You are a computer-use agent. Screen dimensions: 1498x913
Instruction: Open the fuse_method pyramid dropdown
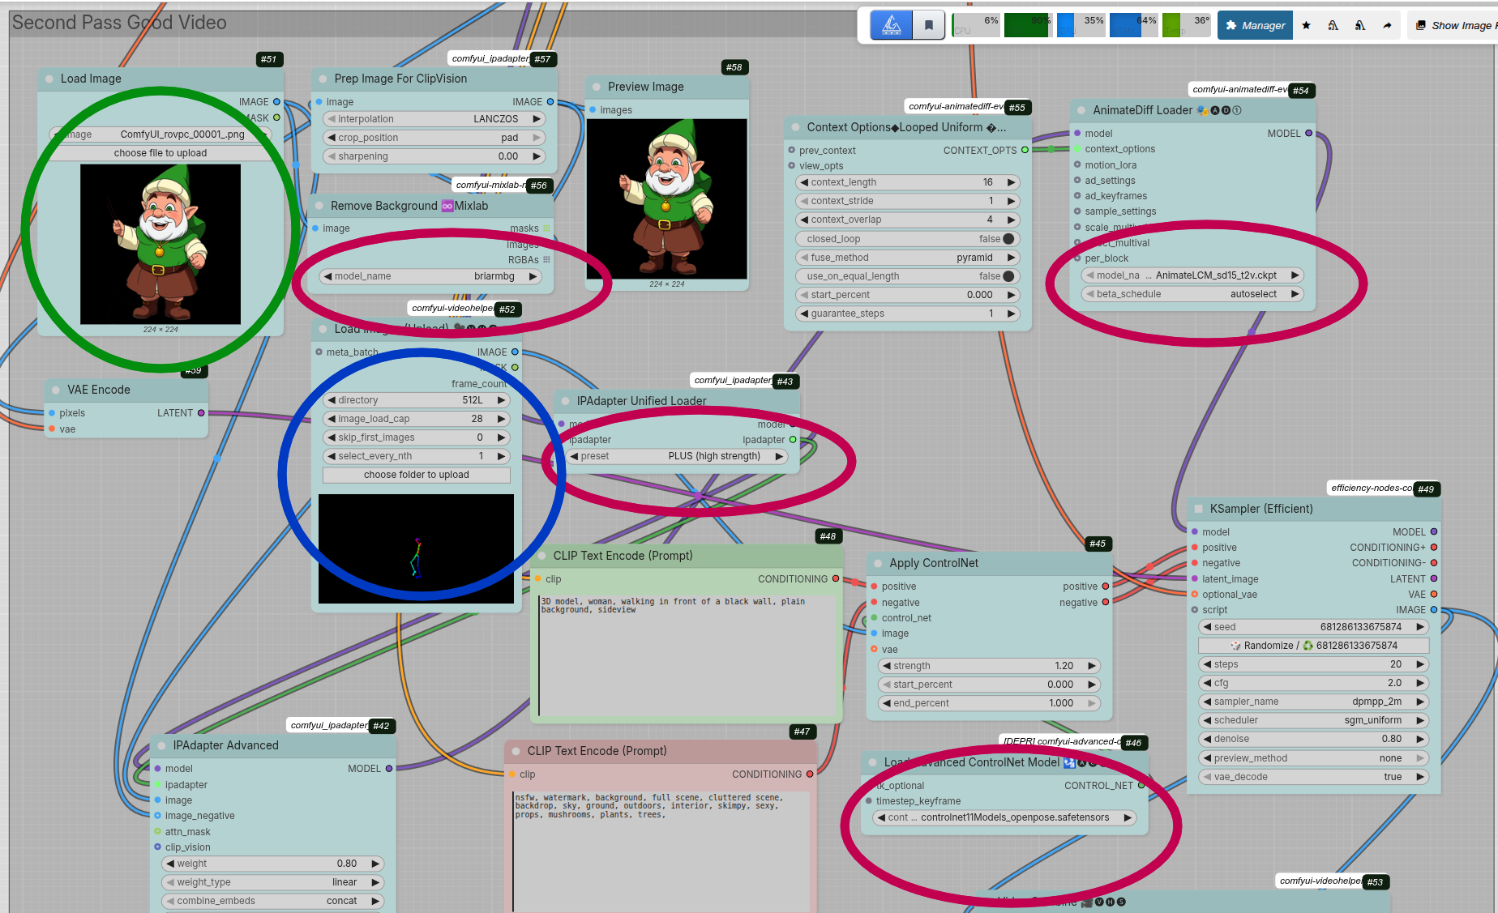[x=908, y=258]
